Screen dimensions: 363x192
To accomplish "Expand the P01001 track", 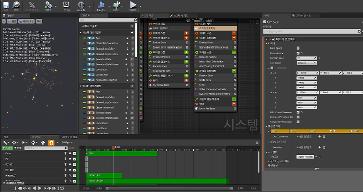I will 3,164.
